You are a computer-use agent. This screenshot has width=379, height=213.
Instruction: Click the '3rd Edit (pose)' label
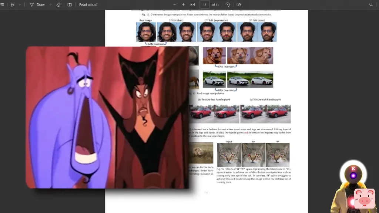[257, 20]
